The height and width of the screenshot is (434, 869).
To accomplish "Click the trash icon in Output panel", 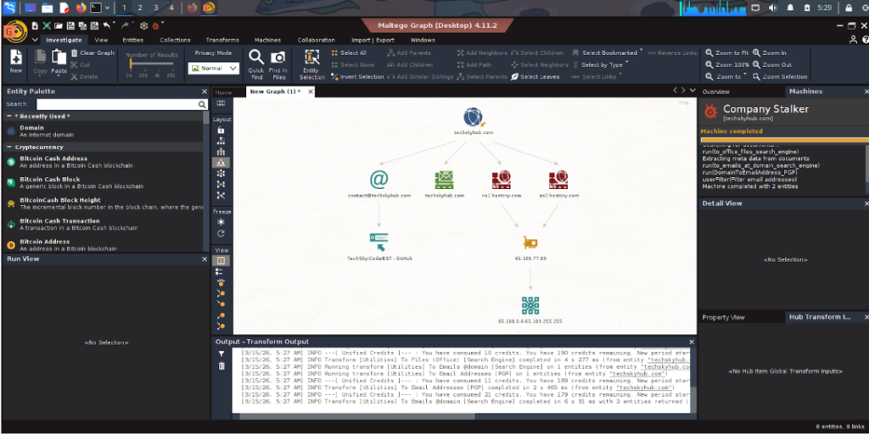I will tap(221, 366).
